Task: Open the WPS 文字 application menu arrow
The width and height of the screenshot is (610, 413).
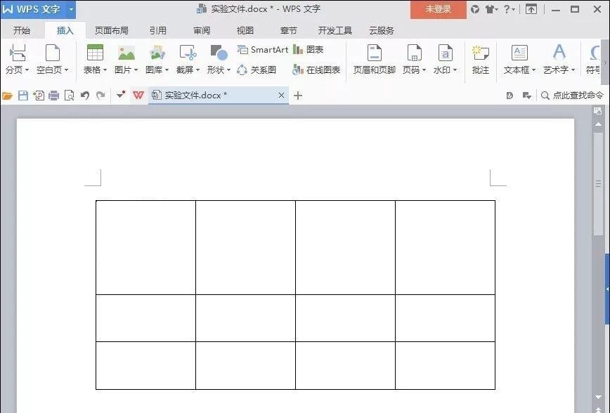Action: click(71, 9)
